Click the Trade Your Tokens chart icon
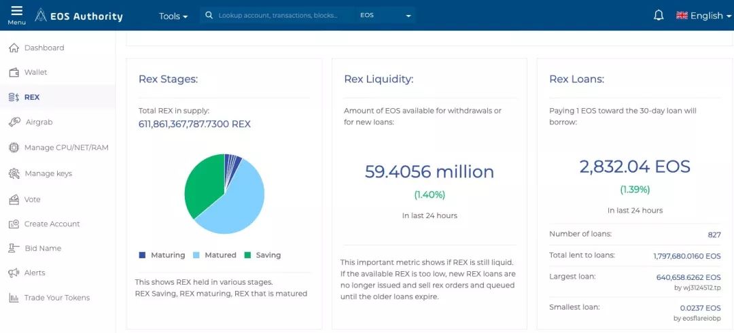The width and height of the screenshot is (734, 333). point(14,298)
